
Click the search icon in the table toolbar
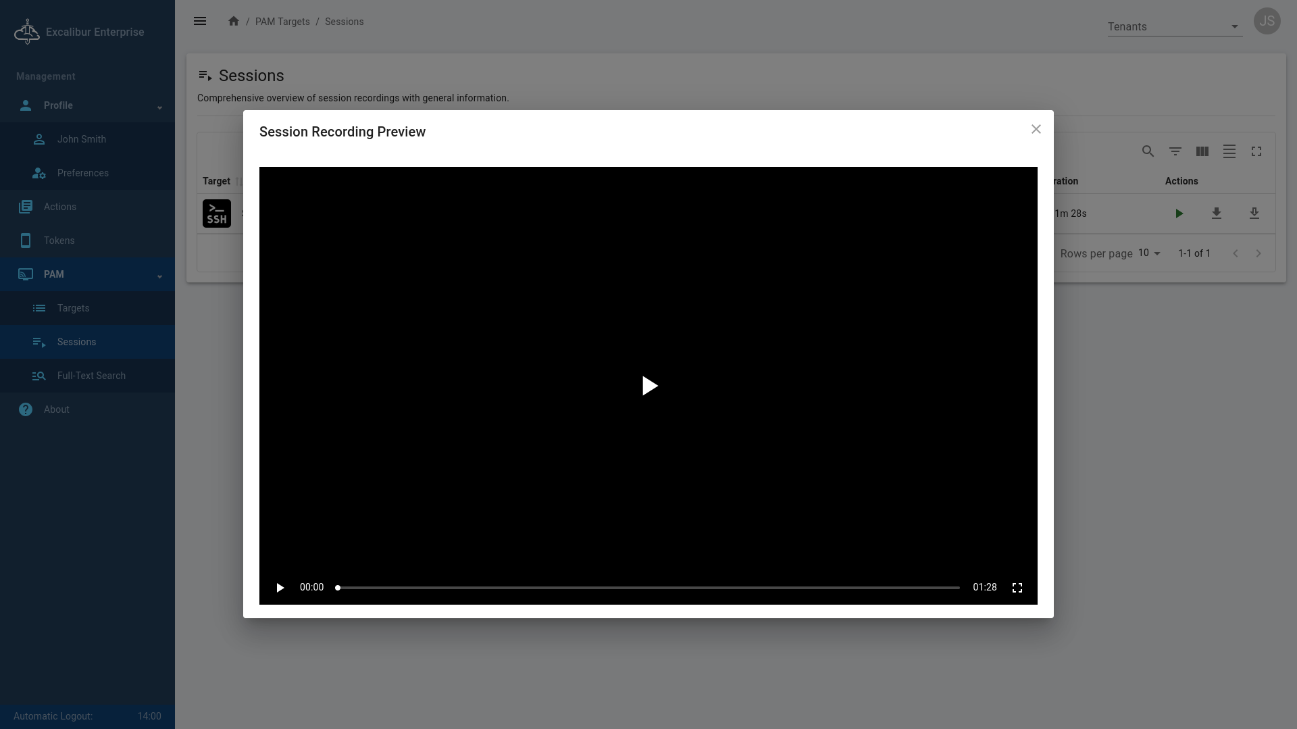coord(1148,151)
